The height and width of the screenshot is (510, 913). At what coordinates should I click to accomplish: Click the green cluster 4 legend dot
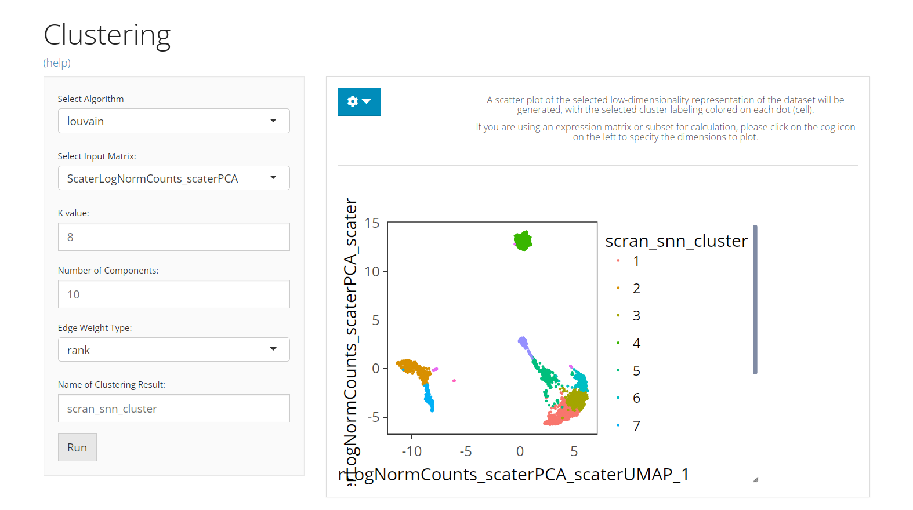point(618,343)
